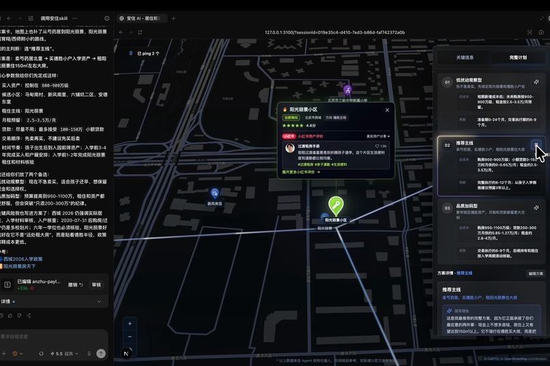Click the screenshot icon right of the URL bar
Viewport: 550px width, 366px height.
530,32
